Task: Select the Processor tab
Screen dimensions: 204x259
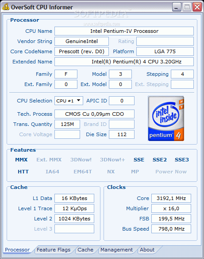Action: pos(17,250)
